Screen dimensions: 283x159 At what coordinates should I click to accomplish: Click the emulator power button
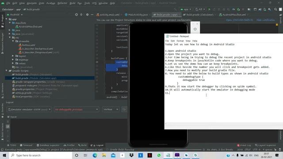[195, 29]
